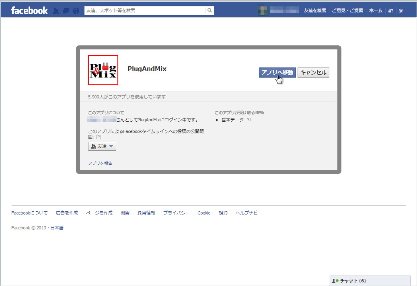Select ホーム in the navigation bar
The image size is (417, 286).
pos(375,11)
